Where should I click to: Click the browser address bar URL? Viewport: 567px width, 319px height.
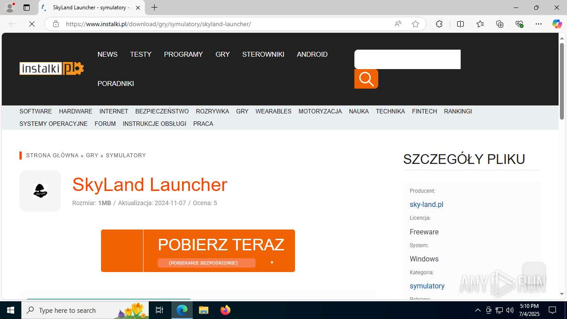(159, 24)
